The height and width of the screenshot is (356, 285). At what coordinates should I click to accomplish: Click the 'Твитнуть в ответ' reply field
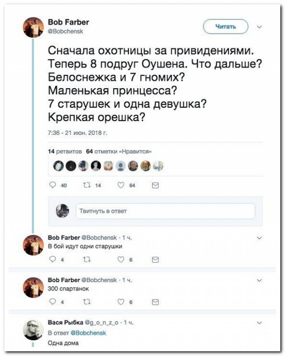click(165, 211)
